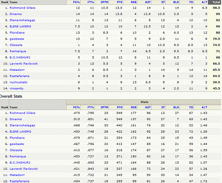This screenshot has height=183, width=222.
Task: Open Rastafarians link in top rankings table
Action: tap(19, 76)
